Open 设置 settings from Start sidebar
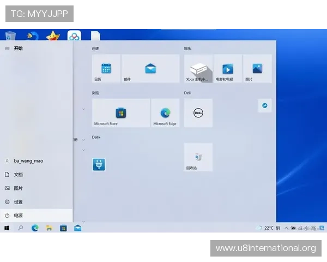Image resolution: width=327 pixels, height=262 pixels. pyautogui.click(x=37, y=202)
